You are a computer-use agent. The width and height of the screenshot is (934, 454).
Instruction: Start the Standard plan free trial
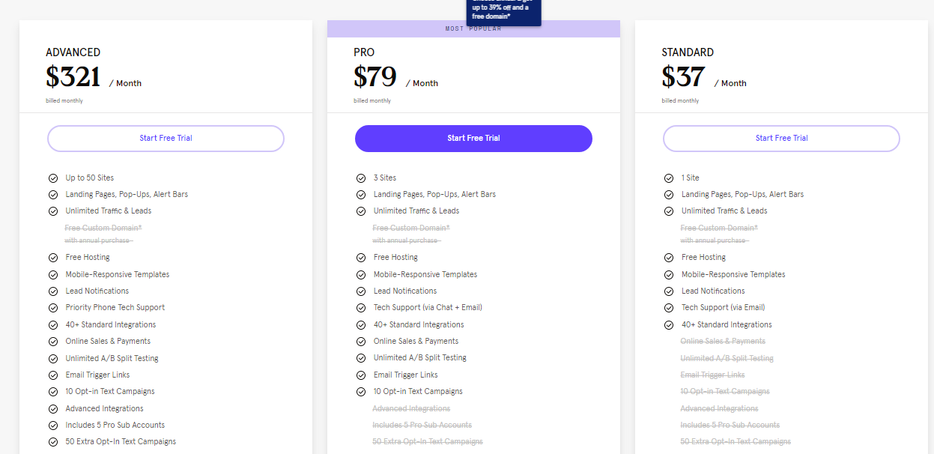[x=781, y=139]
